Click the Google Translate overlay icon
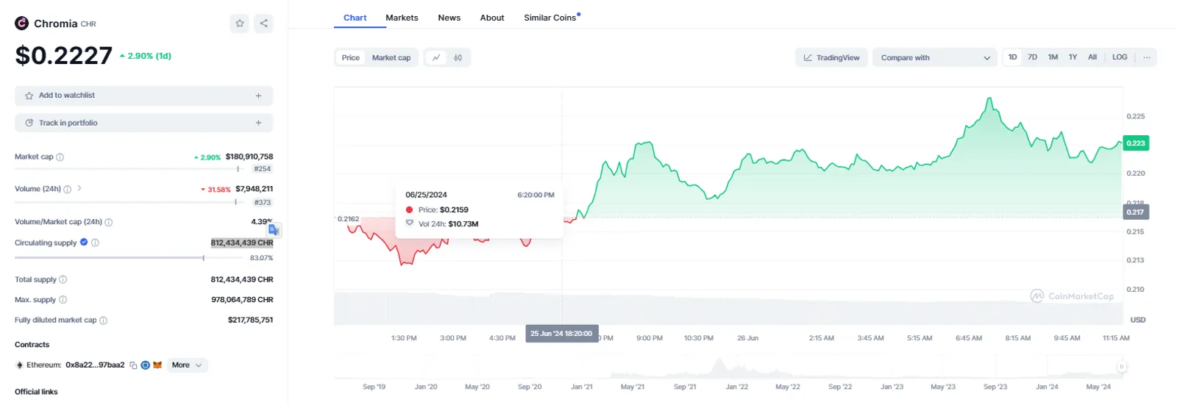The image size is (1177, 405). [274, 230]
